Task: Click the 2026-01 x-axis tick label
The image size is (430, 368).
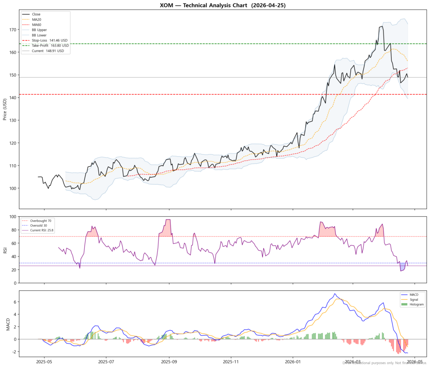Action: pyautogui.click(x=292, y=361)
